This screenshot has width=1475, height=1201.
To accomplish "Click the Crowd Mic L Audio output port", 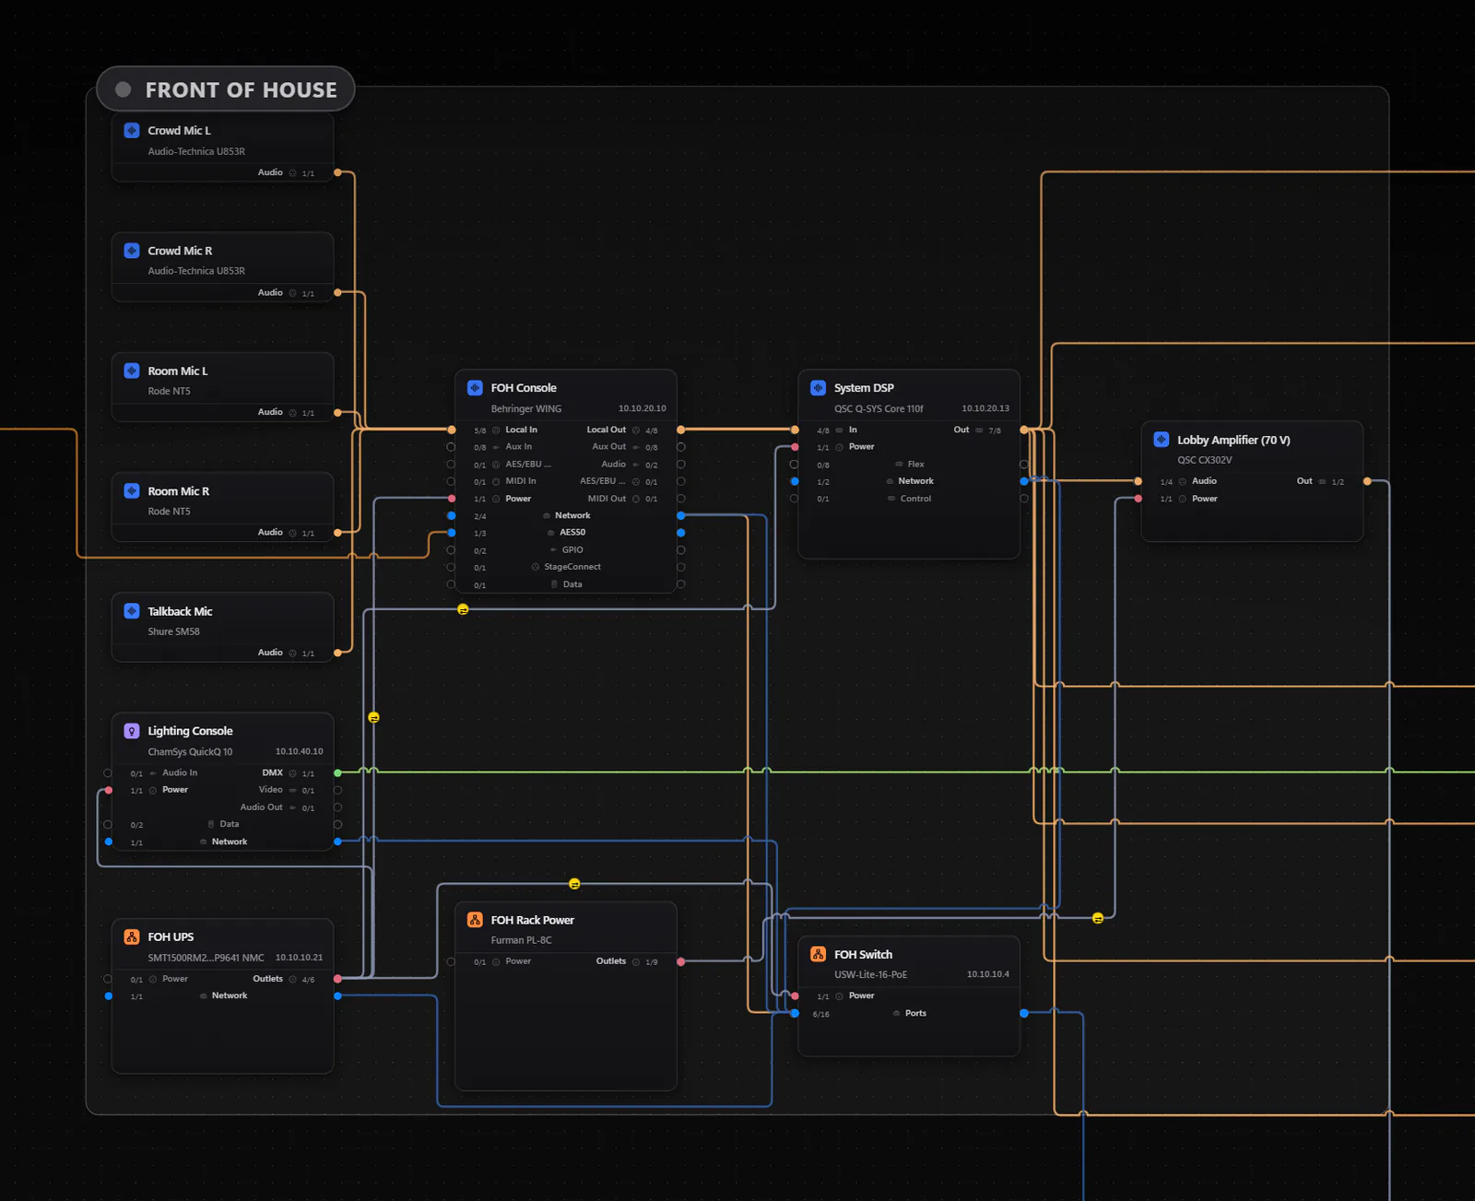I will [x=337, y=172].
